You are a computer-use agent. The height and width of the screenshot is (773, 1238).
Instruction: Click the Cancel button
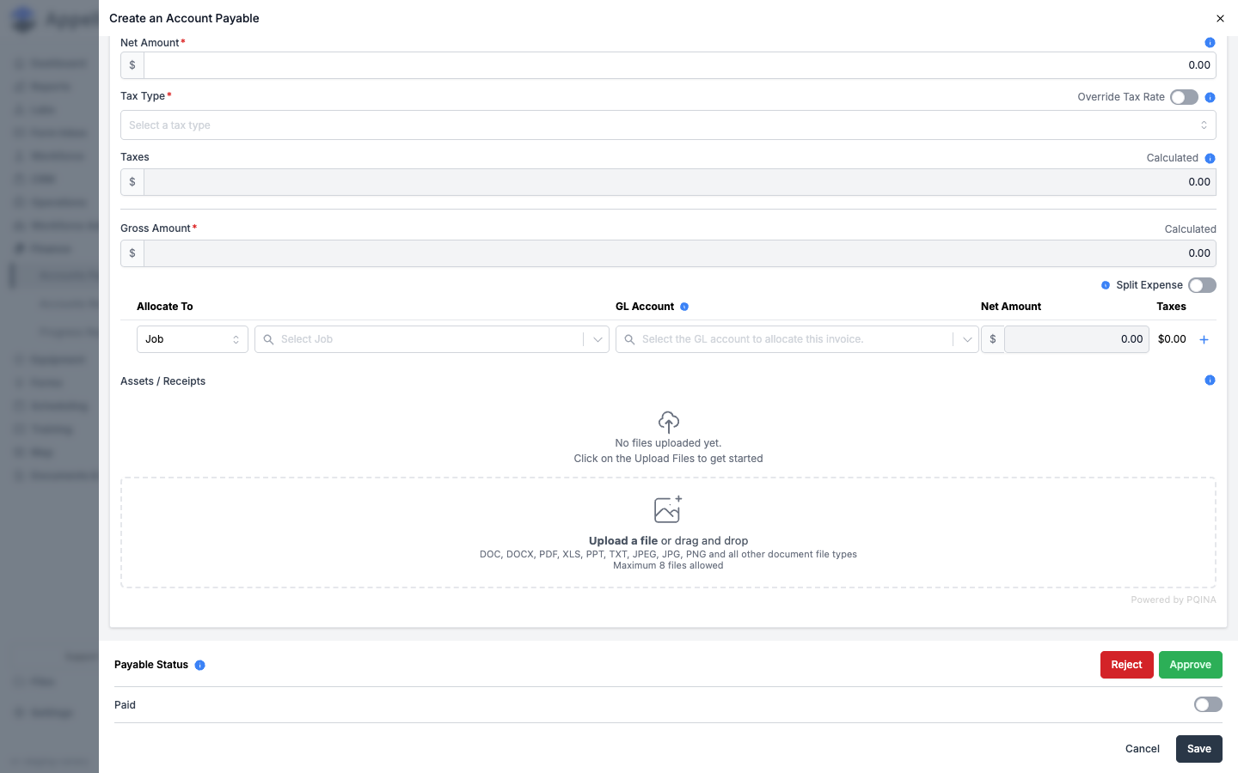pos(1143,749)
